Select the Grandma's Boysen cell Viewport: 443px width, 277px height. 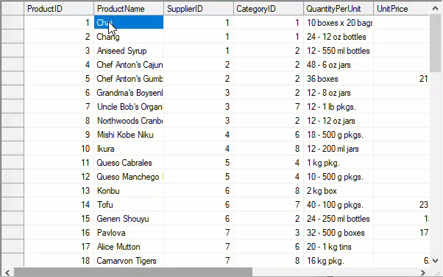(x=129, y=93)
